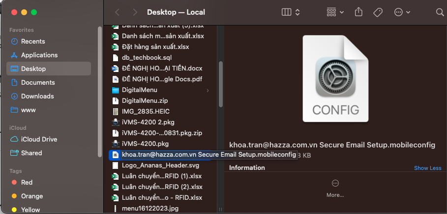Click the More... button in preview pane
The width and height of the screenshot is (447, 214).
pos(335,188)
